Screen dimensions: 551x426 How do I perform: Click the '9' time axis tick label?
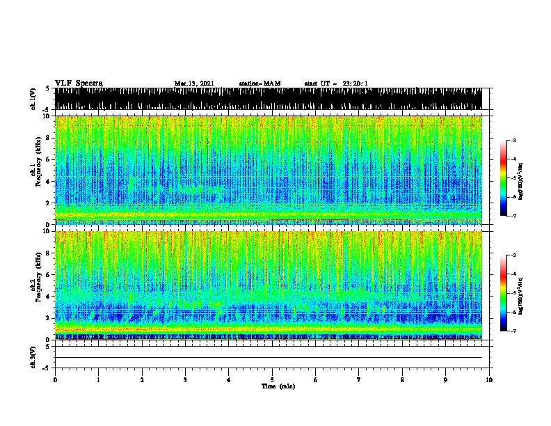[445, 380]
